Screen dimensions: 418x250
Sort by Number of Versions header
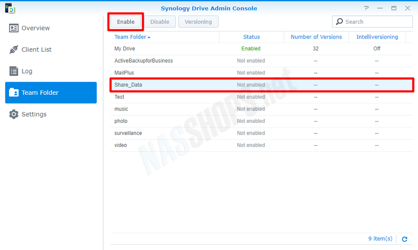tap(316, 37)
